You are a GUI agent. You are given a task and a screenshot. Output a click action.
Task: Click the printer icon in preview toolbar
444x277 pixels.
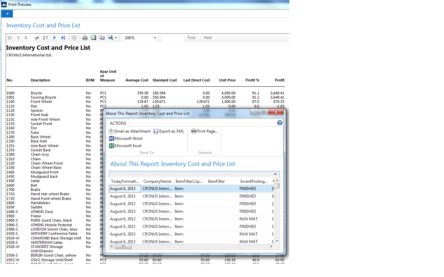(85, 38)
